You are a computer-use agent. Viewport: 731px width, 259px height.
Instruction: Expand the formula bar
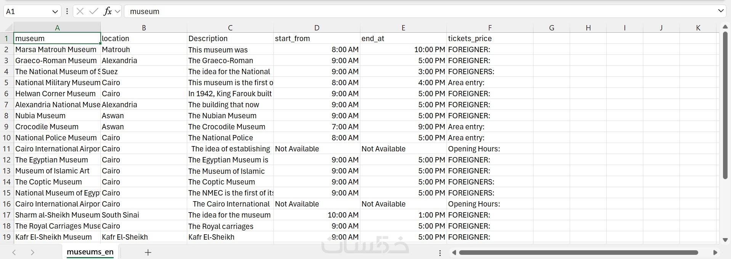[721, 11]
